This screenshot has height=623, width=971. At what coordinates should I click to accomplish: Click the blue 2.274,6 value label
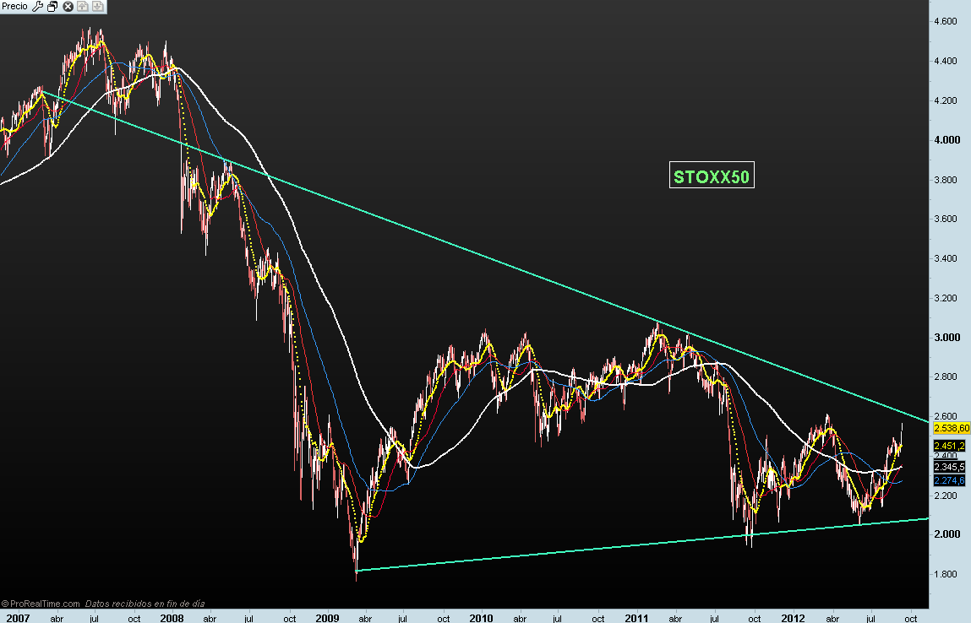pos(949,480)
